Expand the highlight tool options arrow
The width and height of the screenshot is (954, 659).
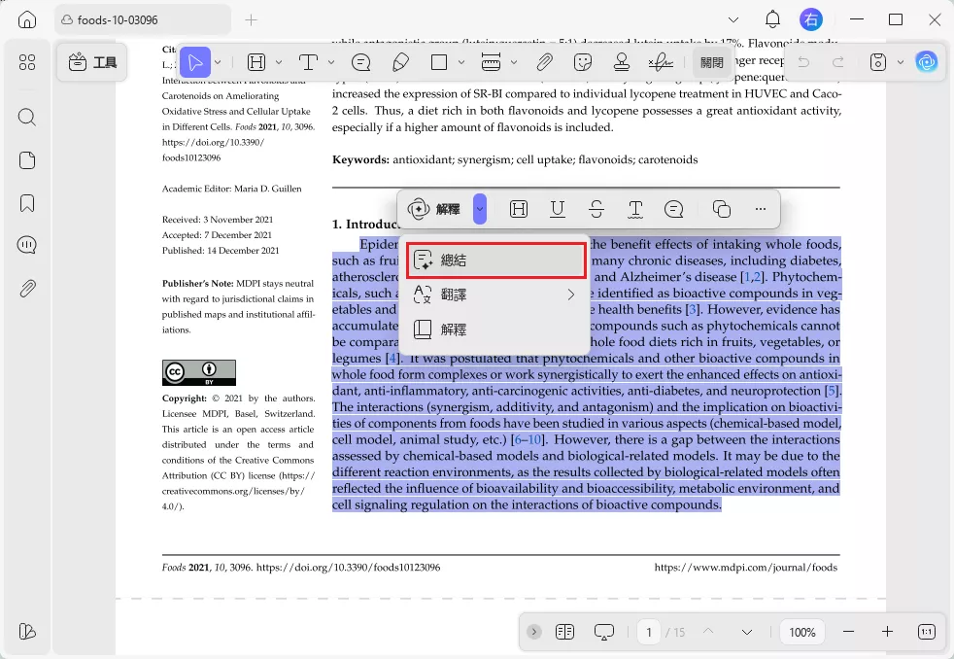[279, 62]
